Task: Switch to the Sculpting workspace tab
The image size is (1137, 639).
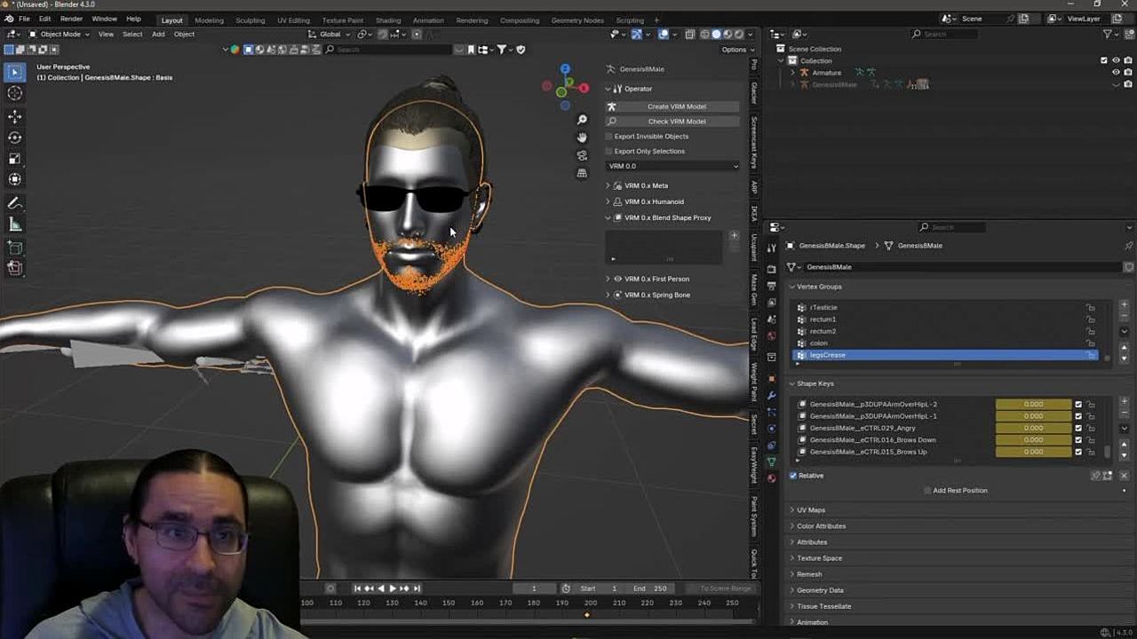Action: point(250,20)
